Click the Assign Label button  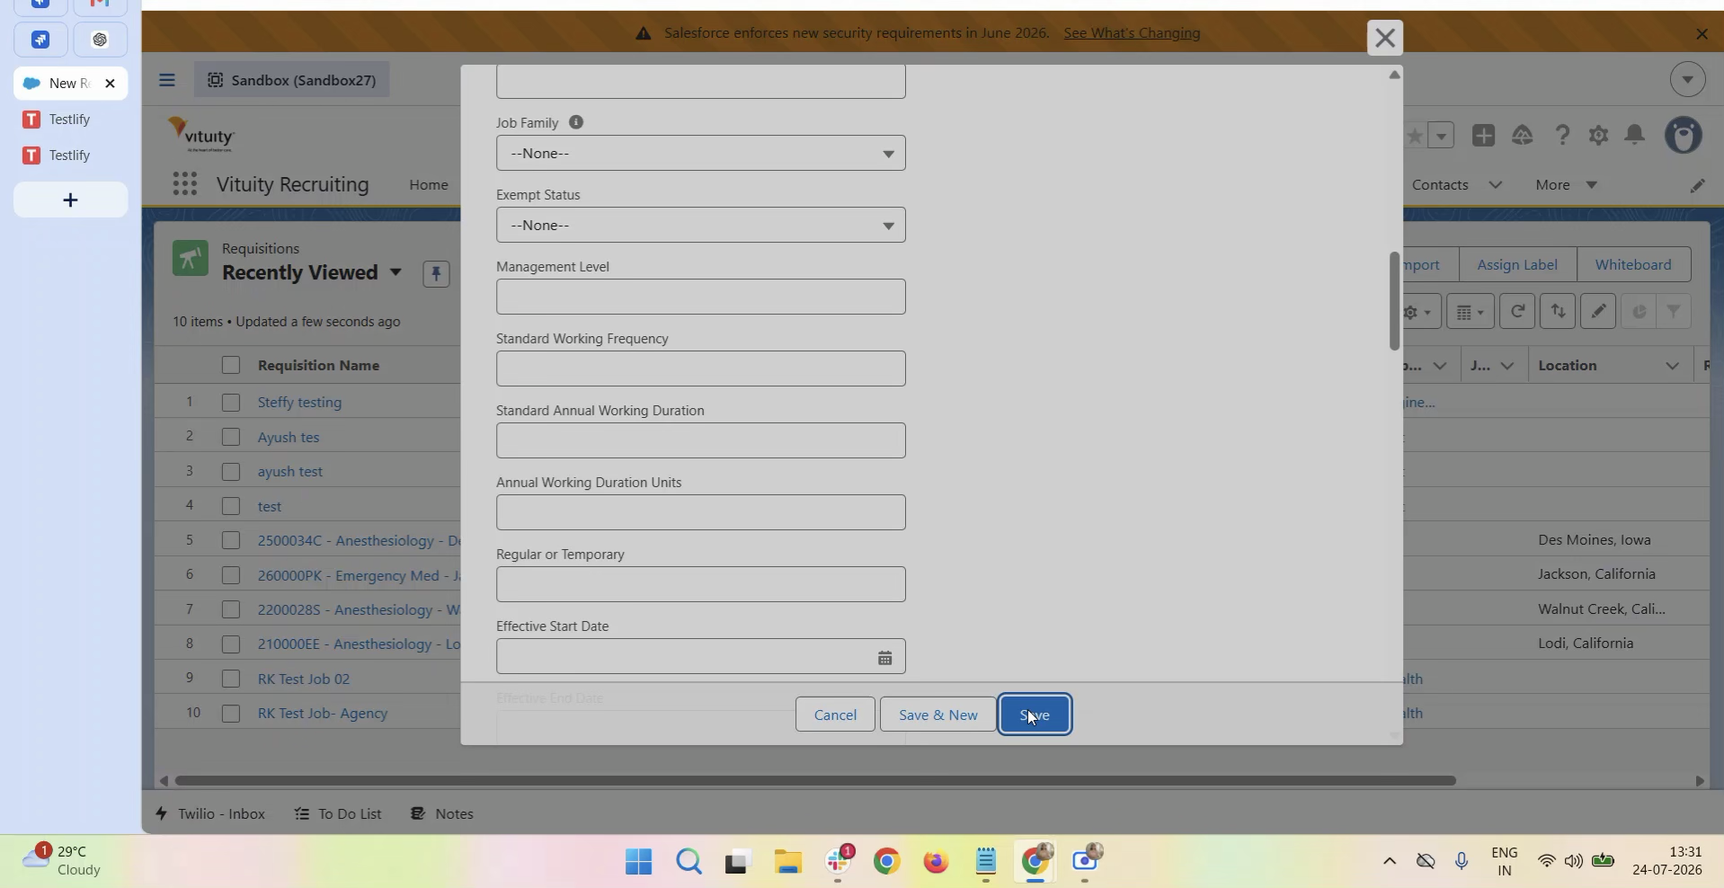pos(1517,265)
